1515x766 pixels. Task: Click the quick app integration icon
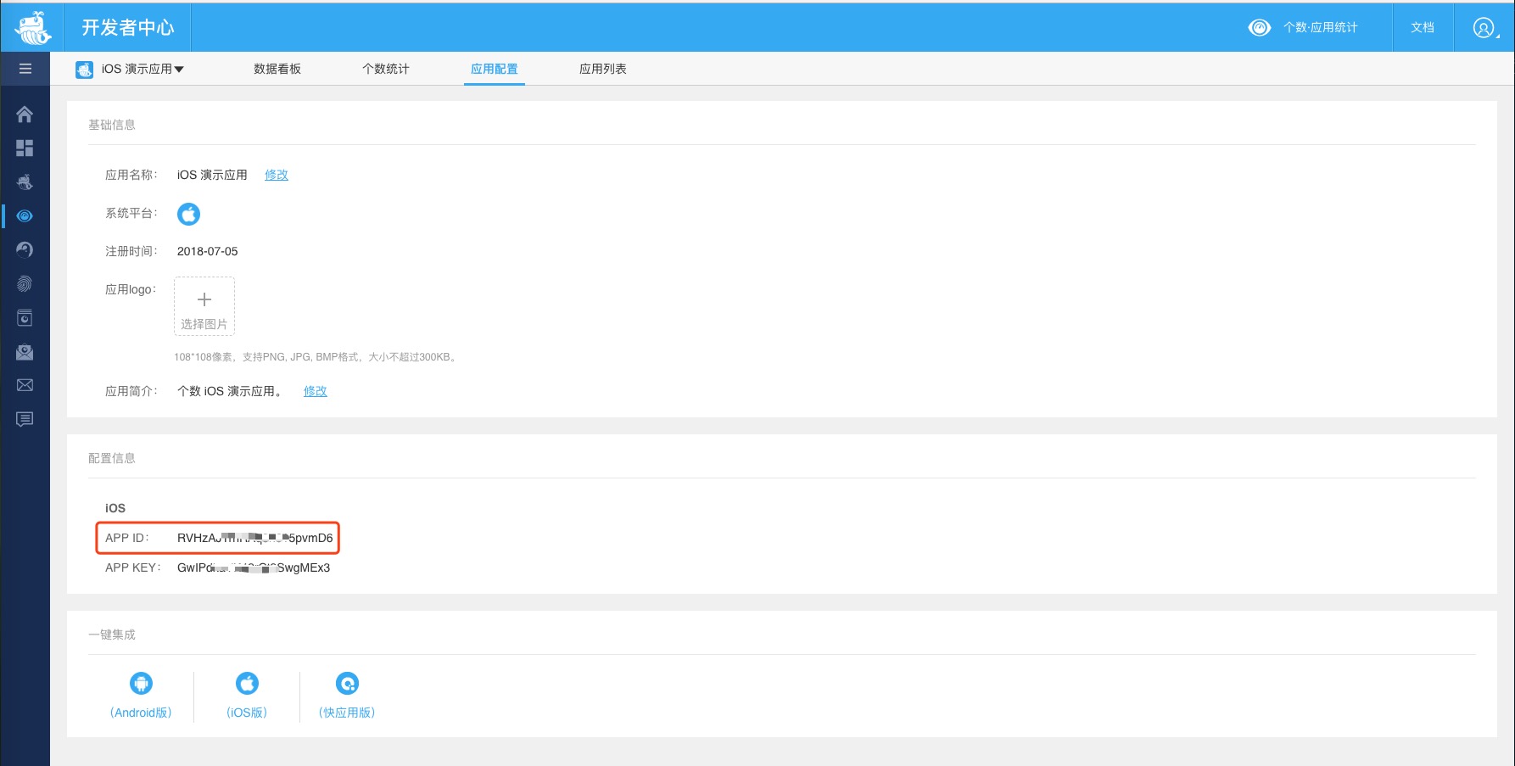347,683
